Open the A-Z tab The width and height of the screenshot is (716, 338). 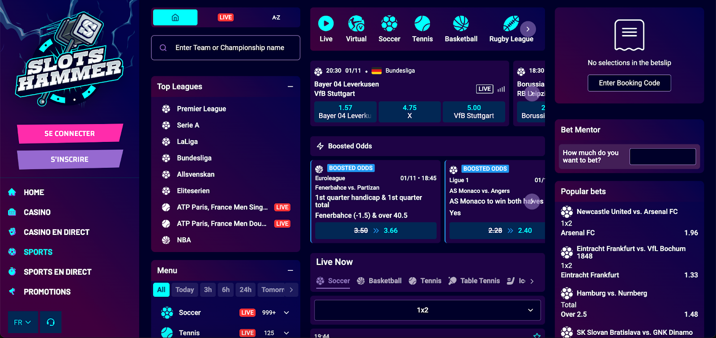(x=276, y=17)
